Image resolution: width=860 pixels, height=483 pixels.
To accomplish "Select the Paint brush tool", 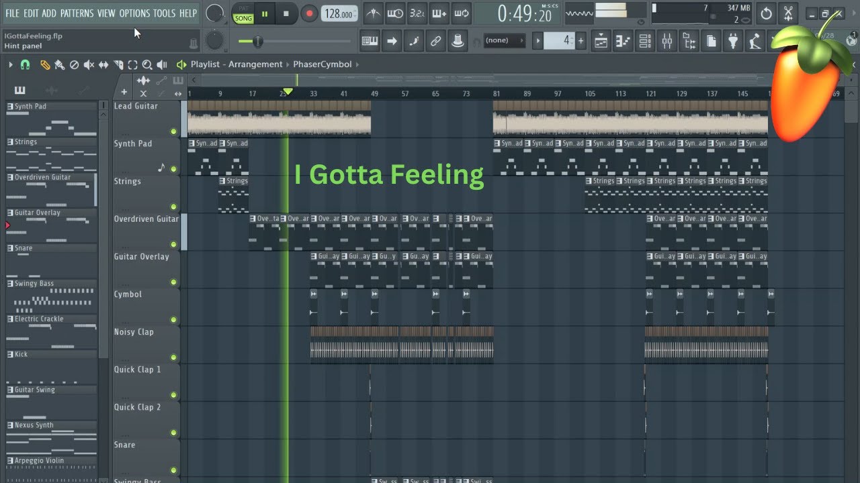I will 59,65.
